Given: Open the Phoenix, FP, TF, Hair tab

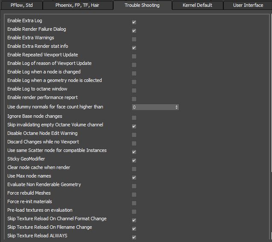Looking at the screenshot, I should (x=77, y=5).
